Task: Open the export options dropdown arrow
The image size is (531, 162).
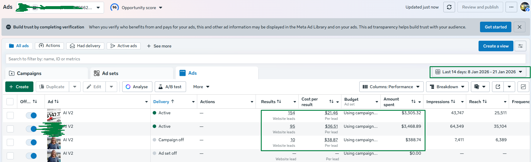Action: [x=509, y=87]
